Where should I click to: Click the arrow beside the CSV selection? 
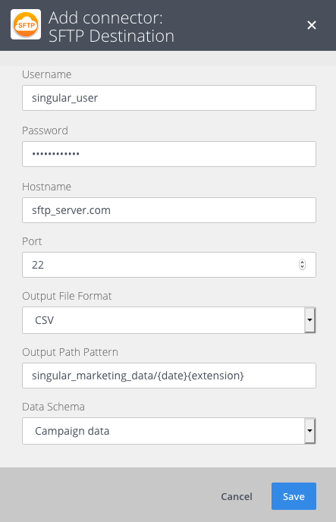pos(309,320)
